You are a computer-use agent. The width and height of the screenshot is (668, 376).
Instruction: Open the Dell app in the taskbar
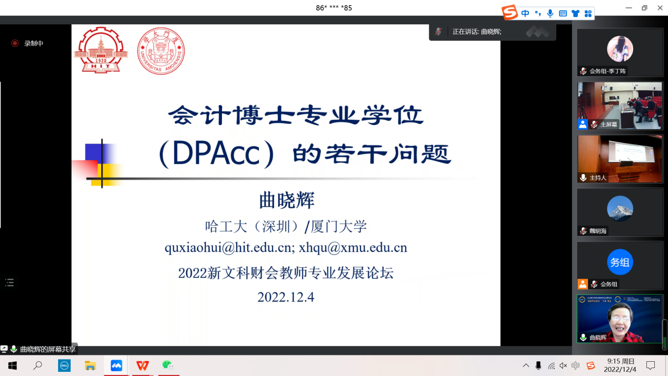64,365
